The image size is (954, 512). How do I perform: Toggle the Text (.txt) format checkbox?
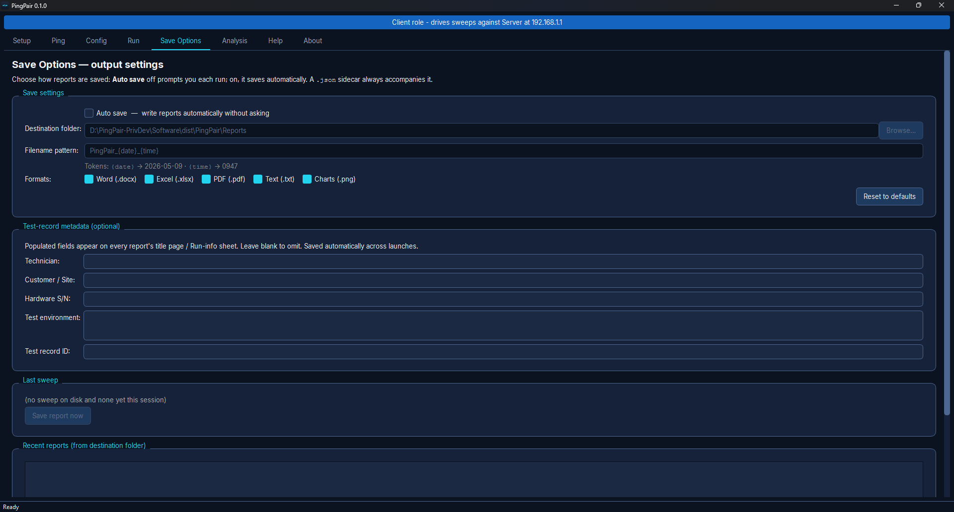tap(258, 179)
